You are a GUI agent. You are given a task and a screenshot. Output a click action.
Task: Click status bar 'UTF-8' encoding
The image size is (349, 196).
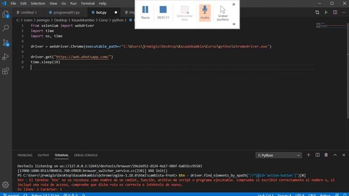pos(300,195)
